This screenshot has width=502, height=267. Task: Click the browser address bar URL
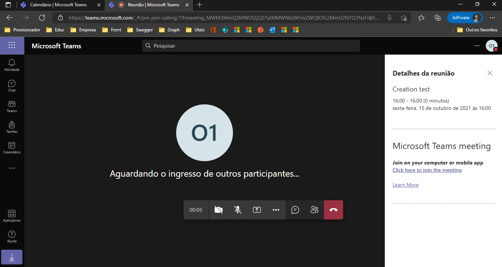pos(224,18)
